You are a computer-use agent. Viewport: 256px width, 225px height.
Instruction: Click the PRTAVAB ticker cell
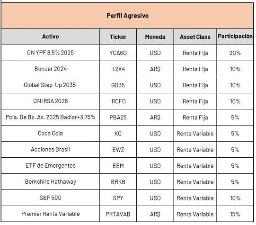118,214
